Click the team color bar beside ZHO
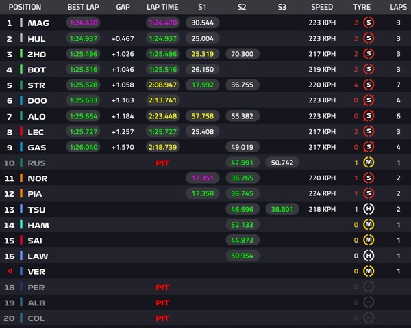Screen dimensions: 411x328 [21, 54]
